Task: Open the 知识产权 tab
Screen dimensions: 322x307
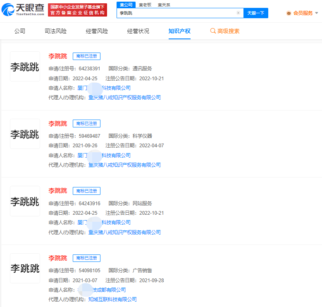Action: pyautogui.click(x=179, y=31)
